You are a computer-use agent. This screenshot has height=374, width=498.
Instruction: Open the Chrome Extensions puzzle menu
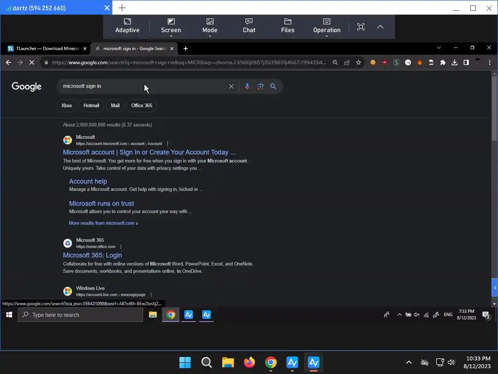pyautogui.click(x=443, y=63)
